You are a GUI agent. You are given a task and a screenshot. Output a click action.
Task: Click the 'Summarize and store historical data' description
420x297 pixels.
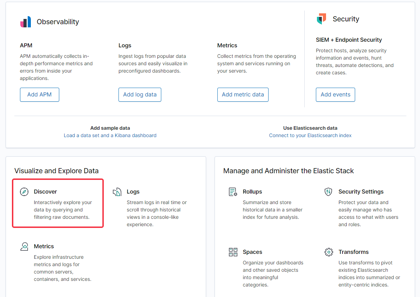coord(272,210)
